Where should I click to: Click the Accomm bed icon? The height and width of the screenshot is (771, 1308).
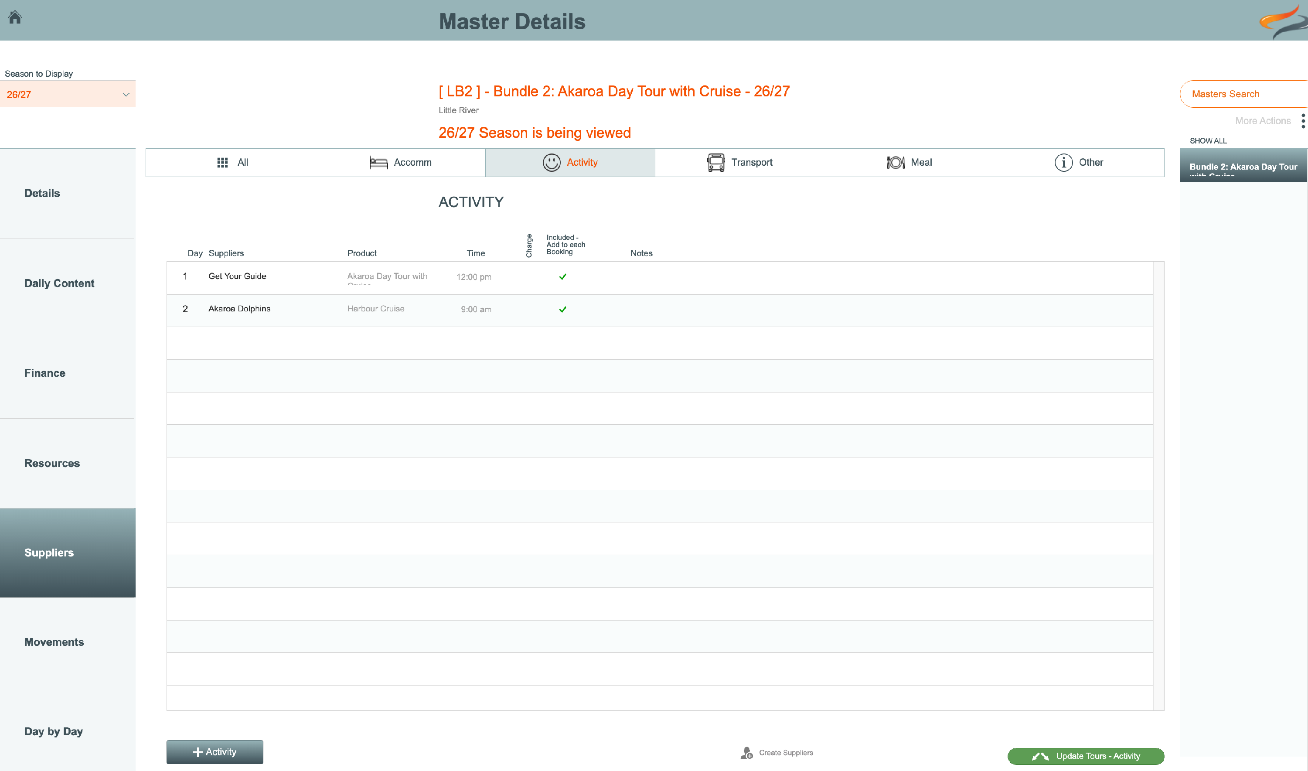pos(379,163)
